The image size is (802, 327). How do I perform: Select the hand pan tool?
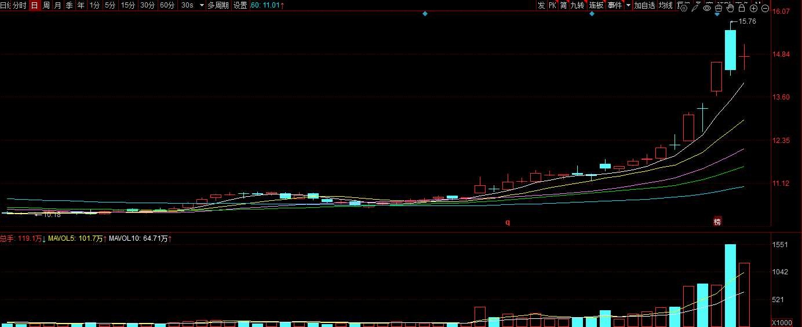point(730,8)
